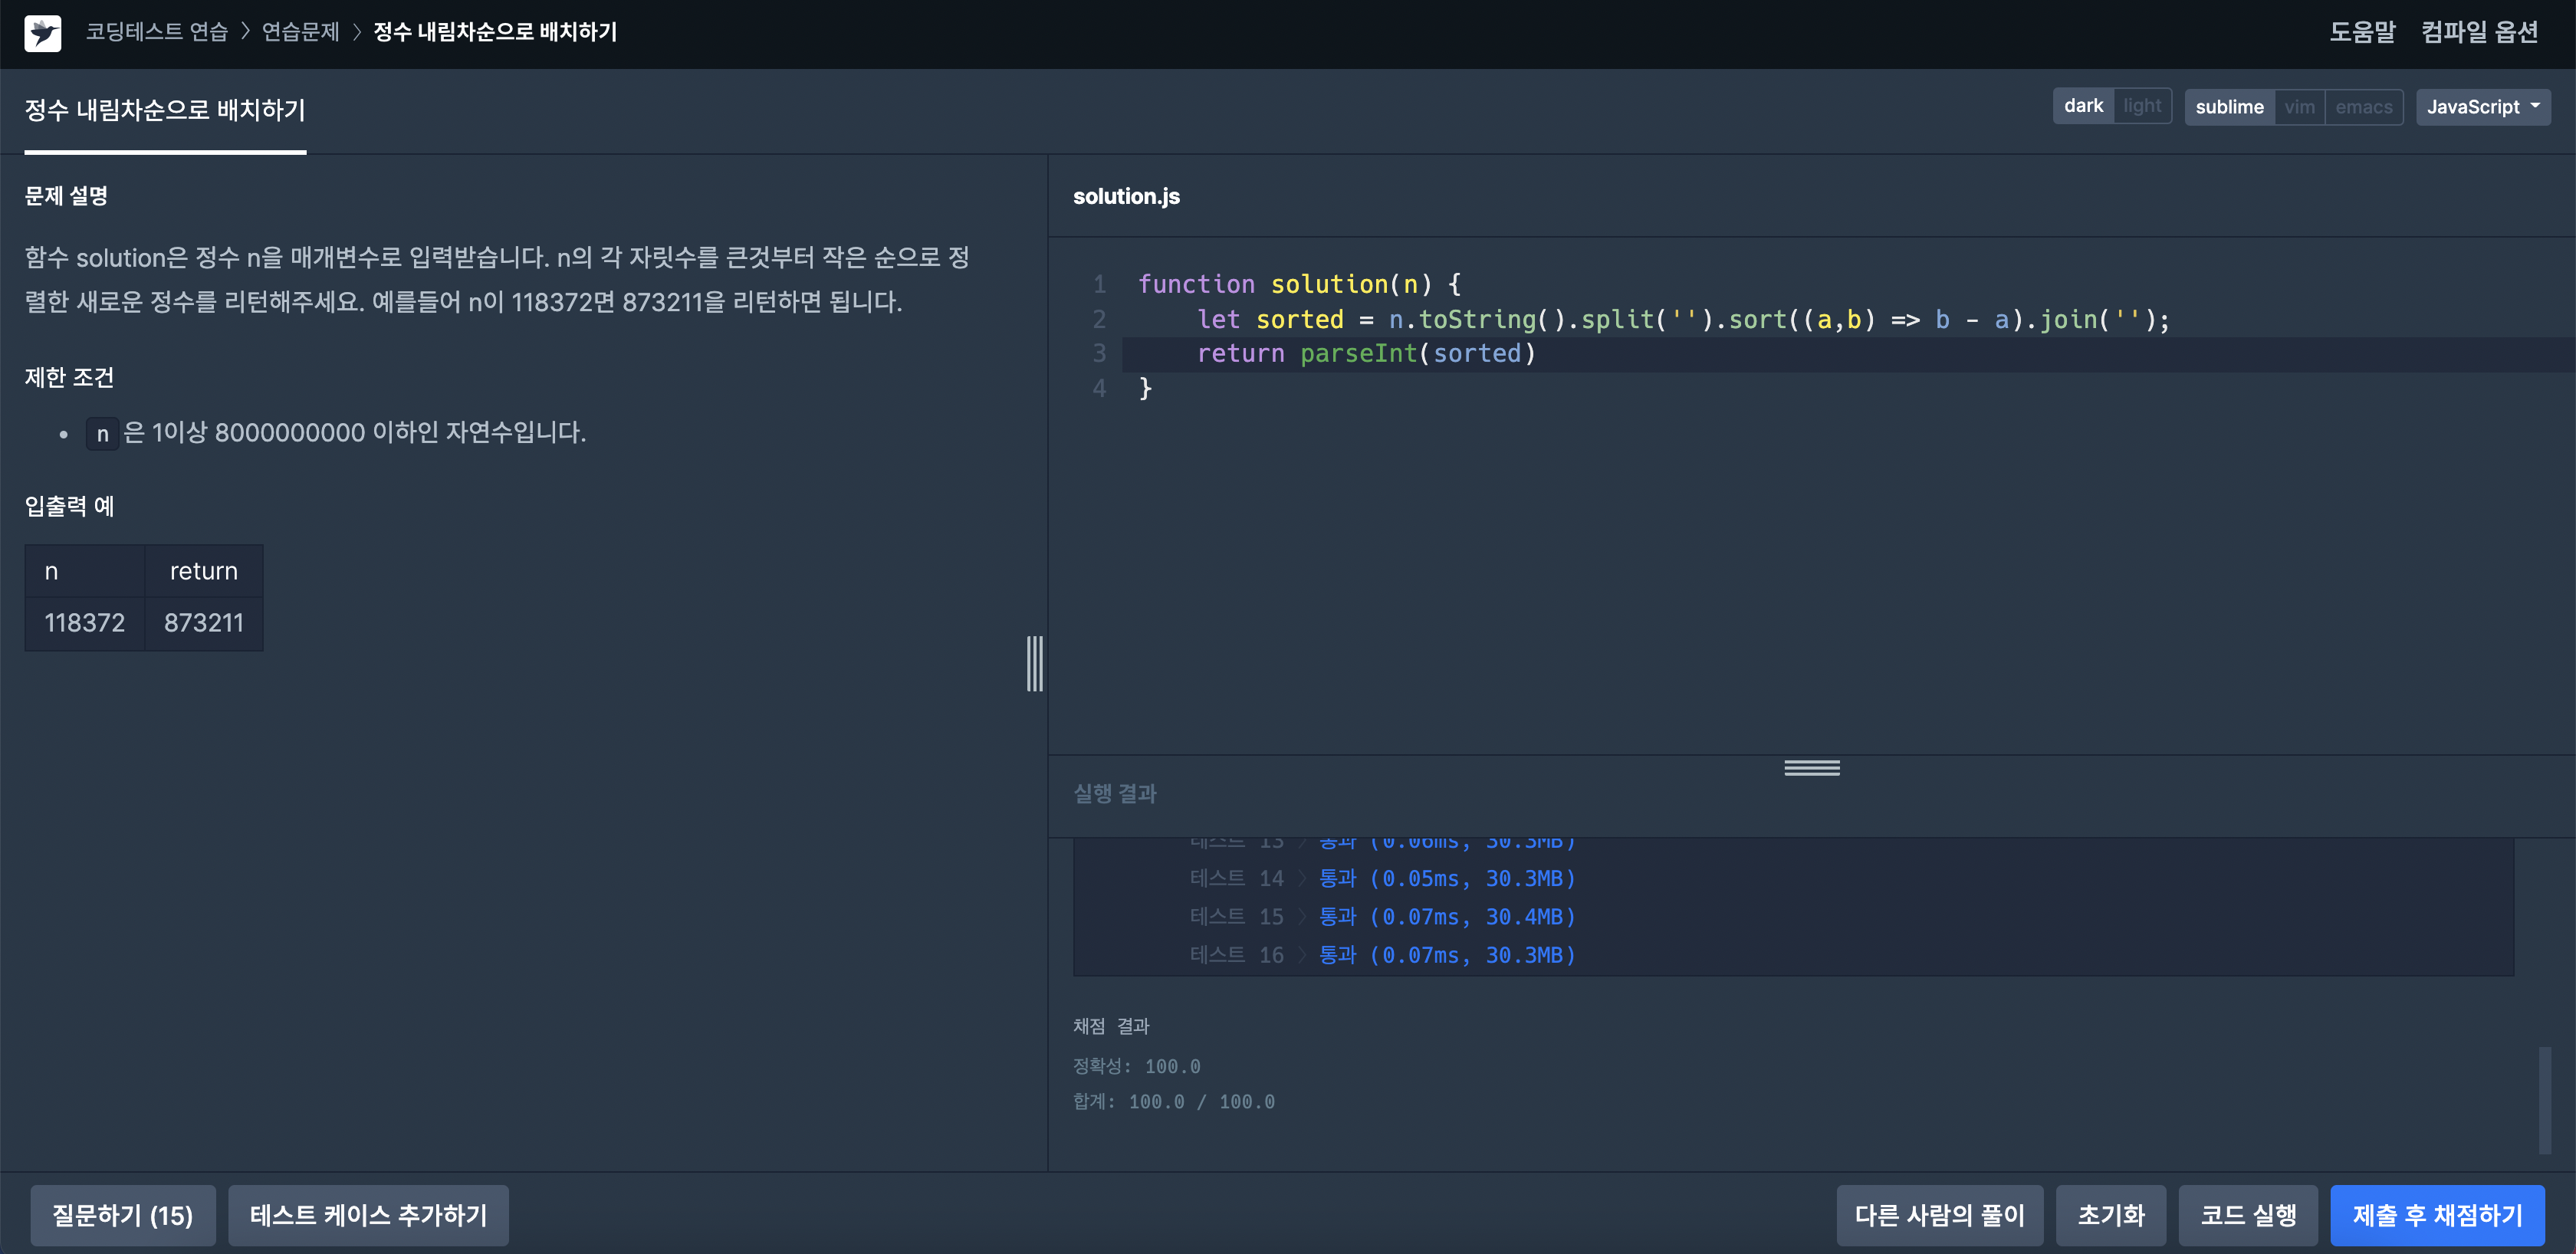Click the return column header
The image size is (2576, 1254).
click(x=204, y=570)
